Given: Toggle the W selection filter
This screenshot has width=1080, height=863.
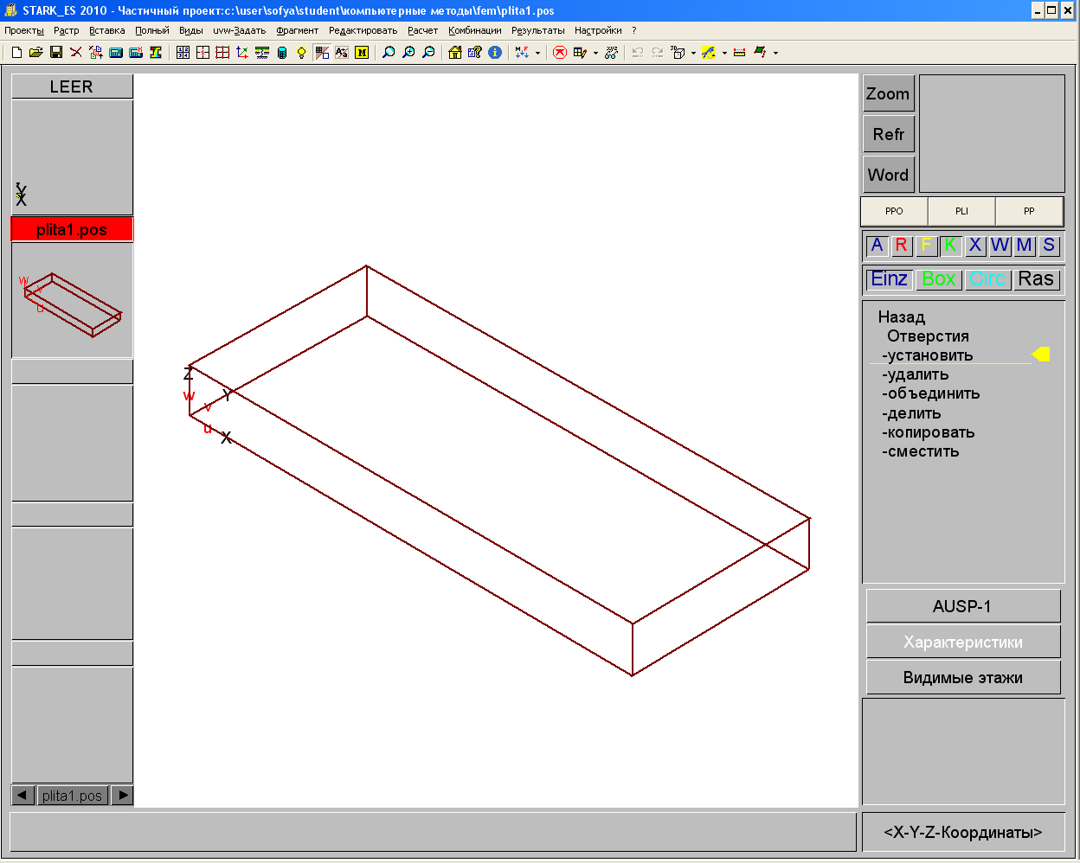Looking at the screenshot, I should [x=1000, y=246].
